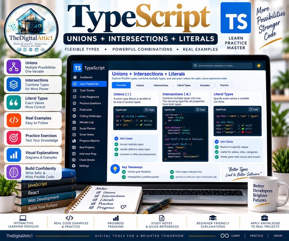The image size is (289, 241).
Task: Click the purple Unions feature icon
Action: 14,67
